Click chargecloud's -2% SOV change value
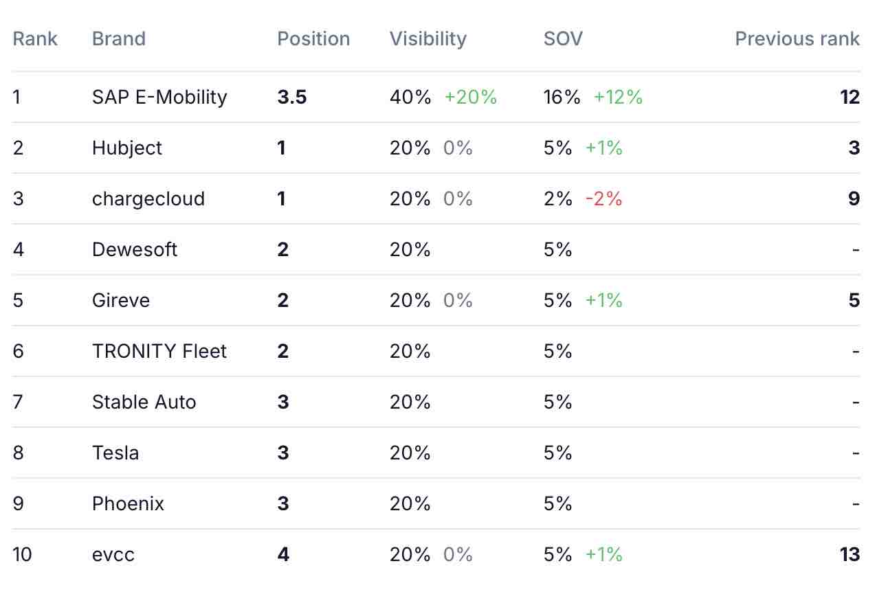Viewport: 888px width, 592px height. [x=603, y=198]
